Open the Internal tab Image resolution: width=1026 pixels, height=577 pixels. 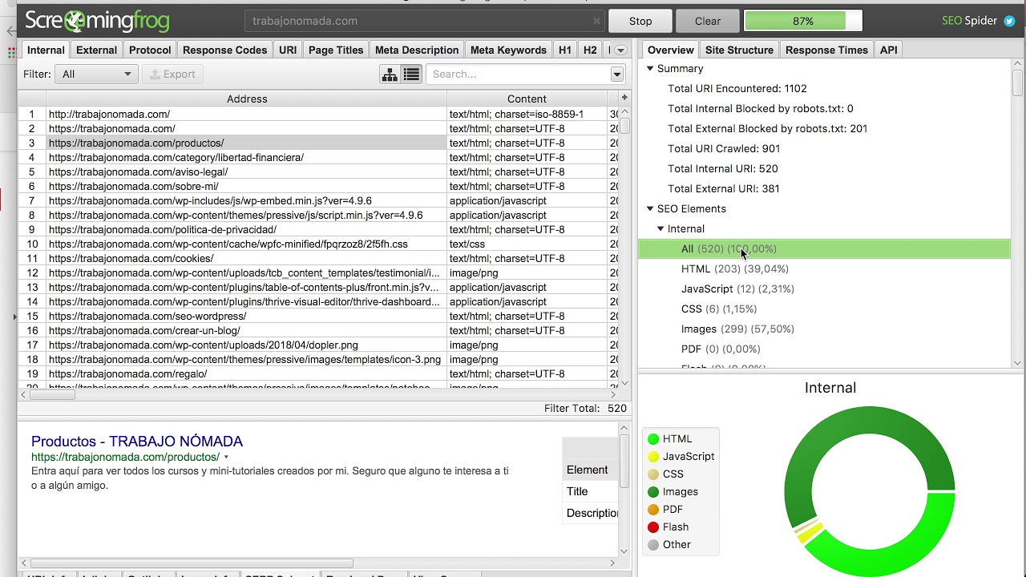click(x=46, y=50)
